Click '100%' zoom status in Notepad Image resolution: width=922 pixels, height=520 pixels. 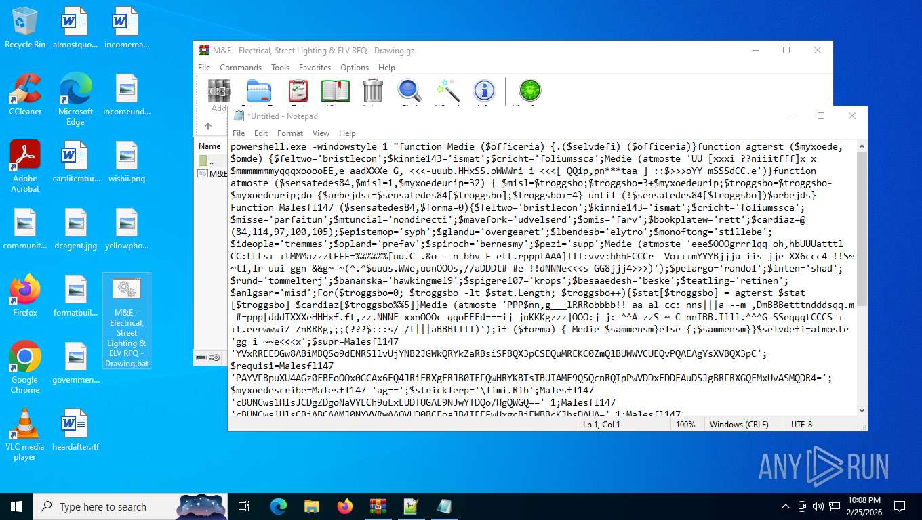tap(685, 425)
